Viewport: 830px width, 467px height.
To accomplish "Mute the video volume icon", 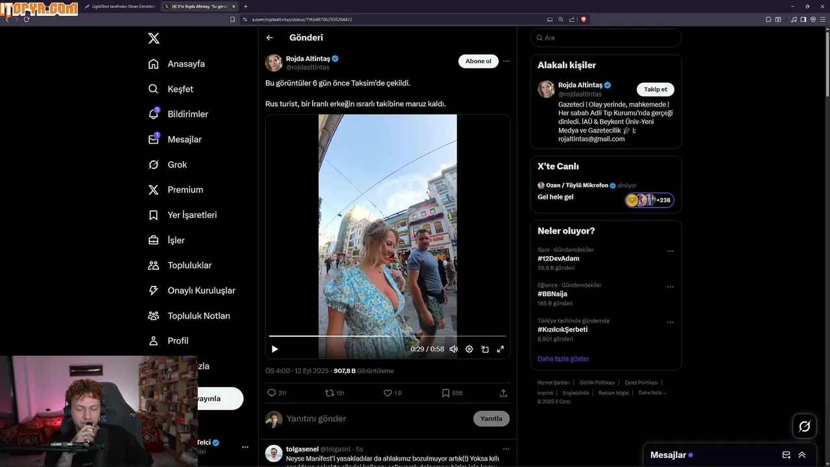I will [454, 349].
